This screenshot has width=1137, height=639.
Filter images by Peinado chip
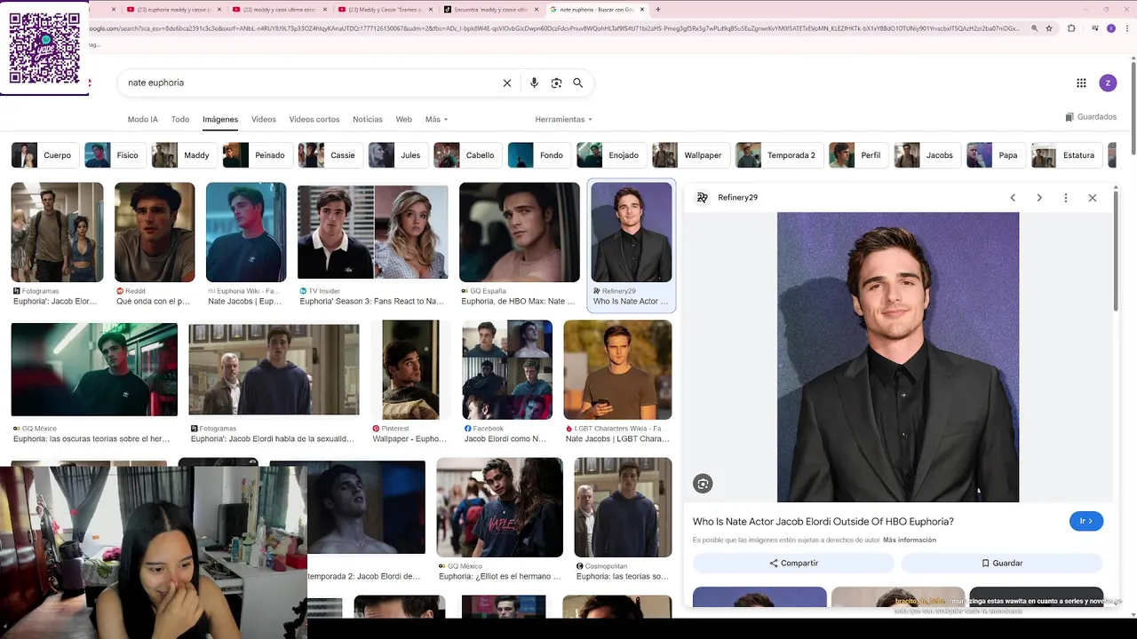tap(257, 155)
